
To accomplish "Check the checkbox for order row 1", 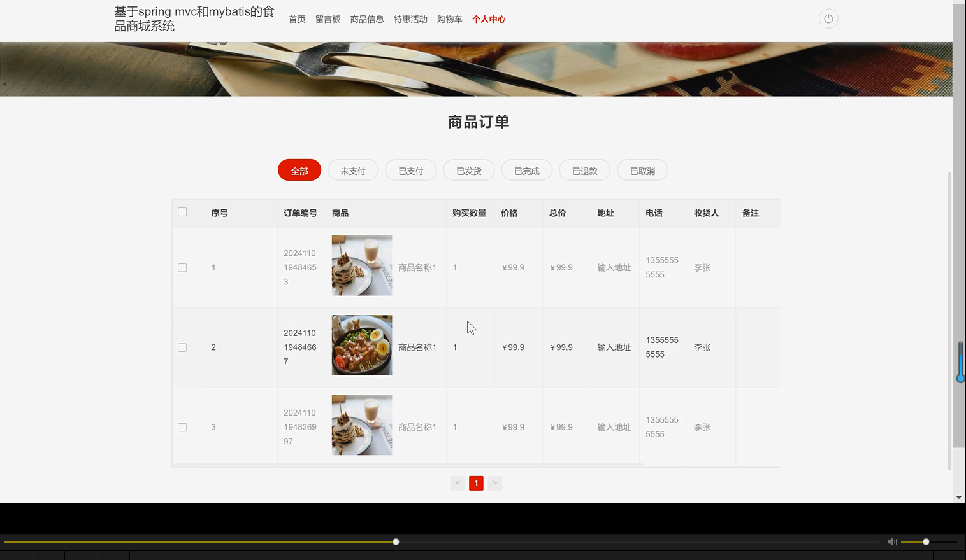I will pyautogui.click(x=182, y=267).
